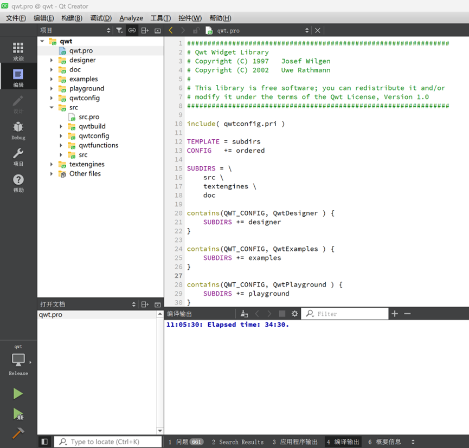
Task: Open the Debug mode in sidebar
Action: coord(18,130)
